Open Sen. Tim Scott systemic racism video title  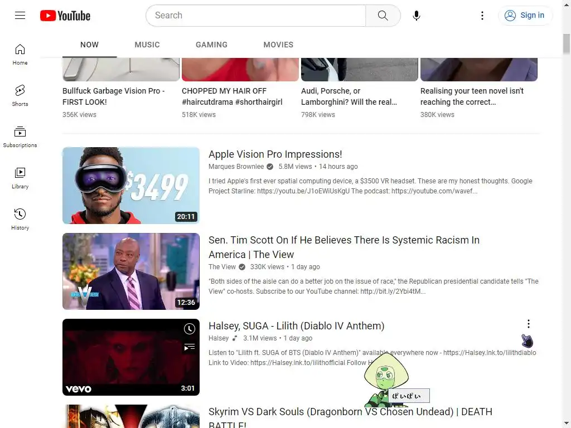tap(343, 247)
